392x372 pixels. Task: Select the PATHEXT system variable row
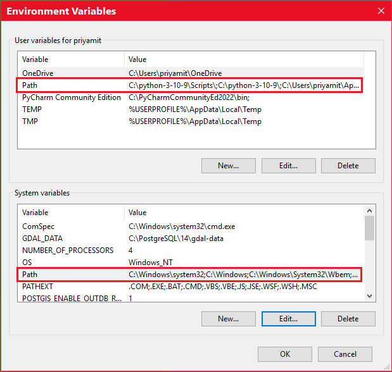(x=193, y=287)
